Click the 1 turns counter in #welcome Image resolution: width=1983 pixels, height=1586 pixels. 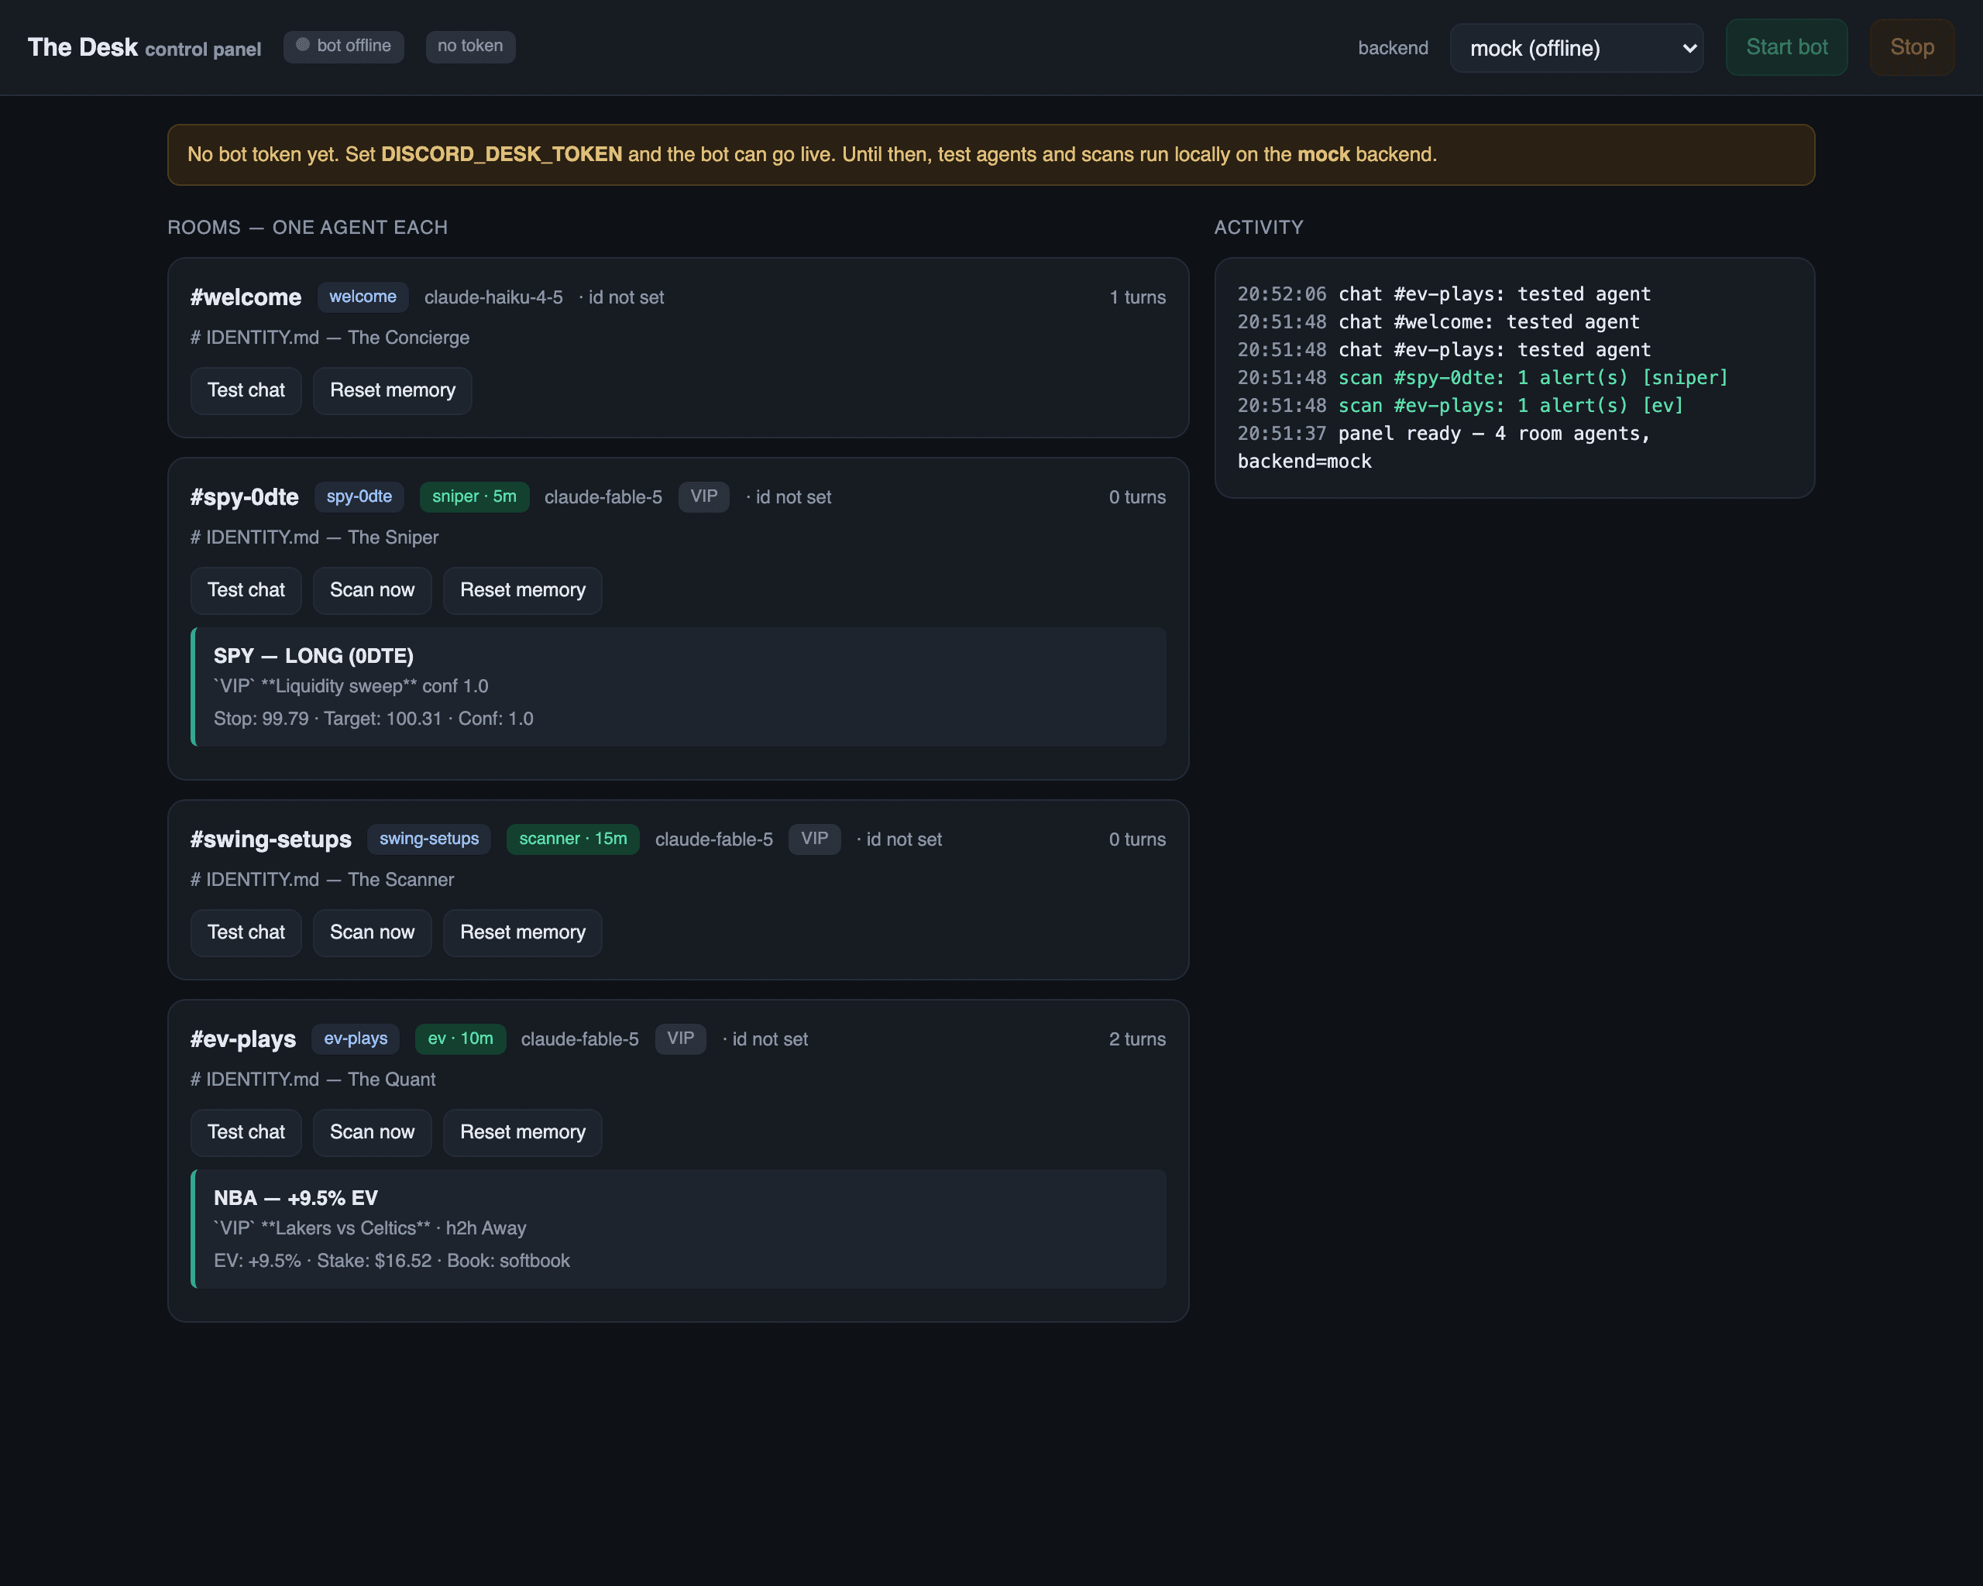click(1137, 298)
